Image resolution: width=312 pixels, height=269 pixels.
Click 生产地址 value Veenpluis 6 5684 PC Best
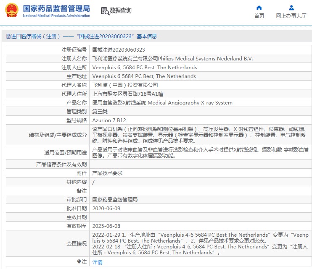tap(144, 76)
